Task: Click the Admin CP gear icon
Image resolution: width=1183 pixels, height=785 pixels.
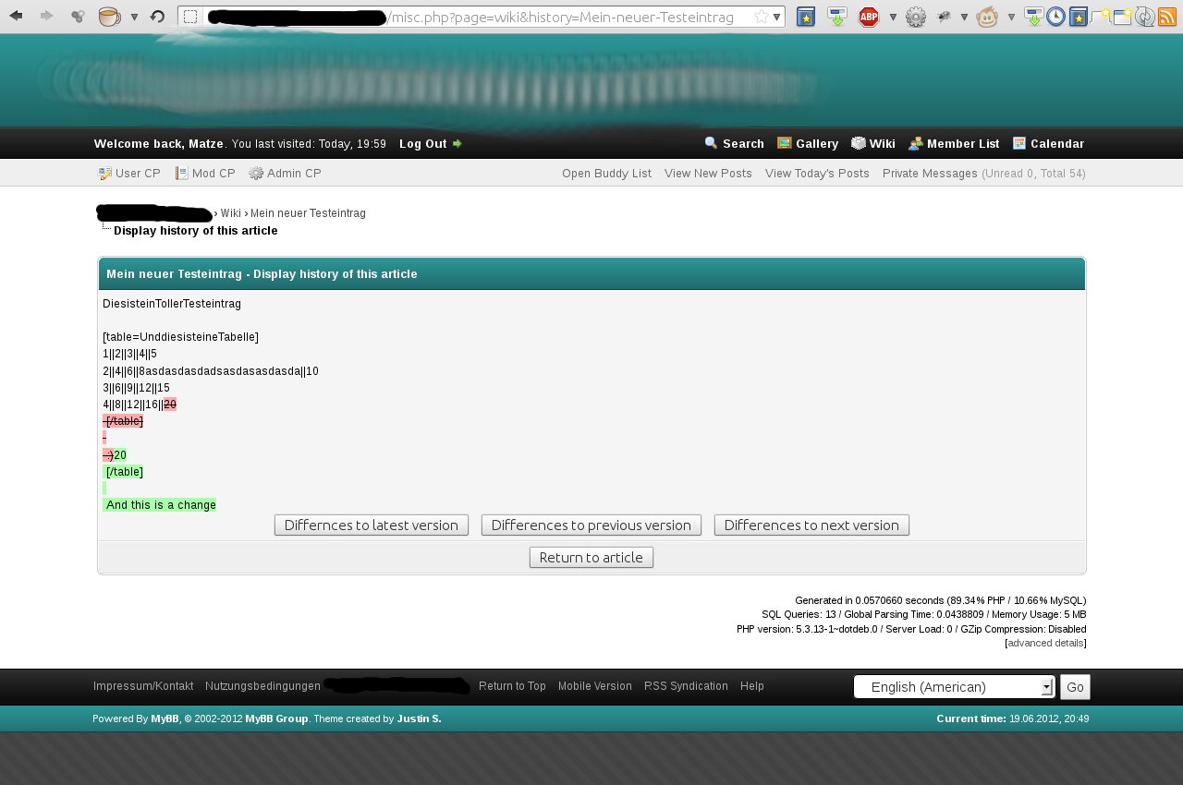Action: click(256, 173)
